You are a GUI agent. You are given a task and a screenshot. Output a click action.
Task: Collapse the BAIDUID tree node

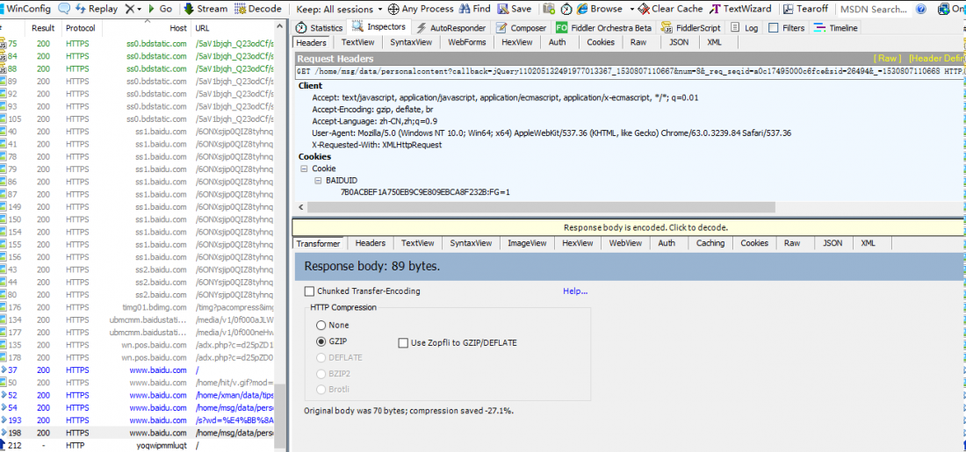click(318, 181)
